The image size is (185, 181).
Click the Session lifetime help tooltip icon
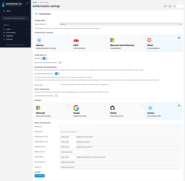tap(46, 24)
